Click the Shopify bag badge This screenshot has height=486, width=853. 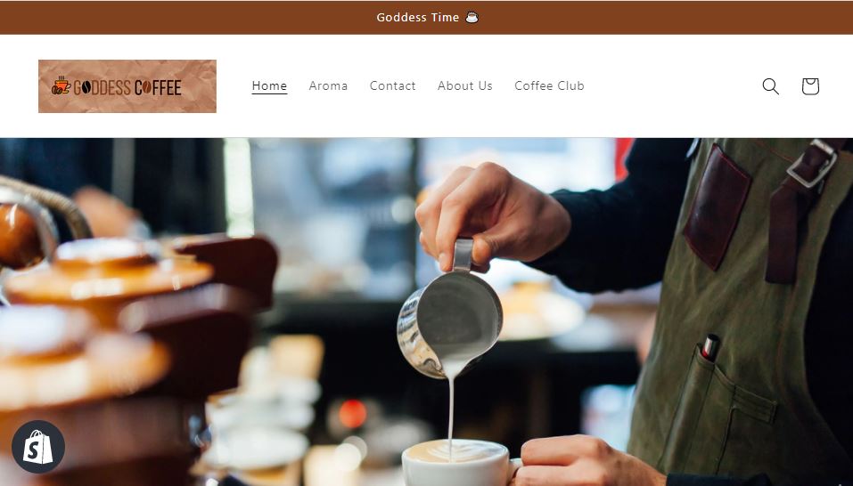coord(38,447)
